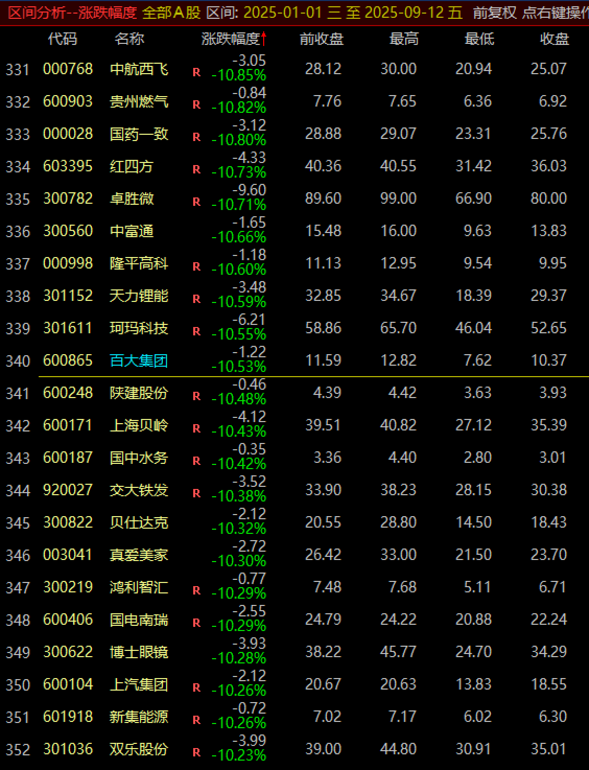Click the 收盘 column header

pyautogui.click(x=555, y=39)
